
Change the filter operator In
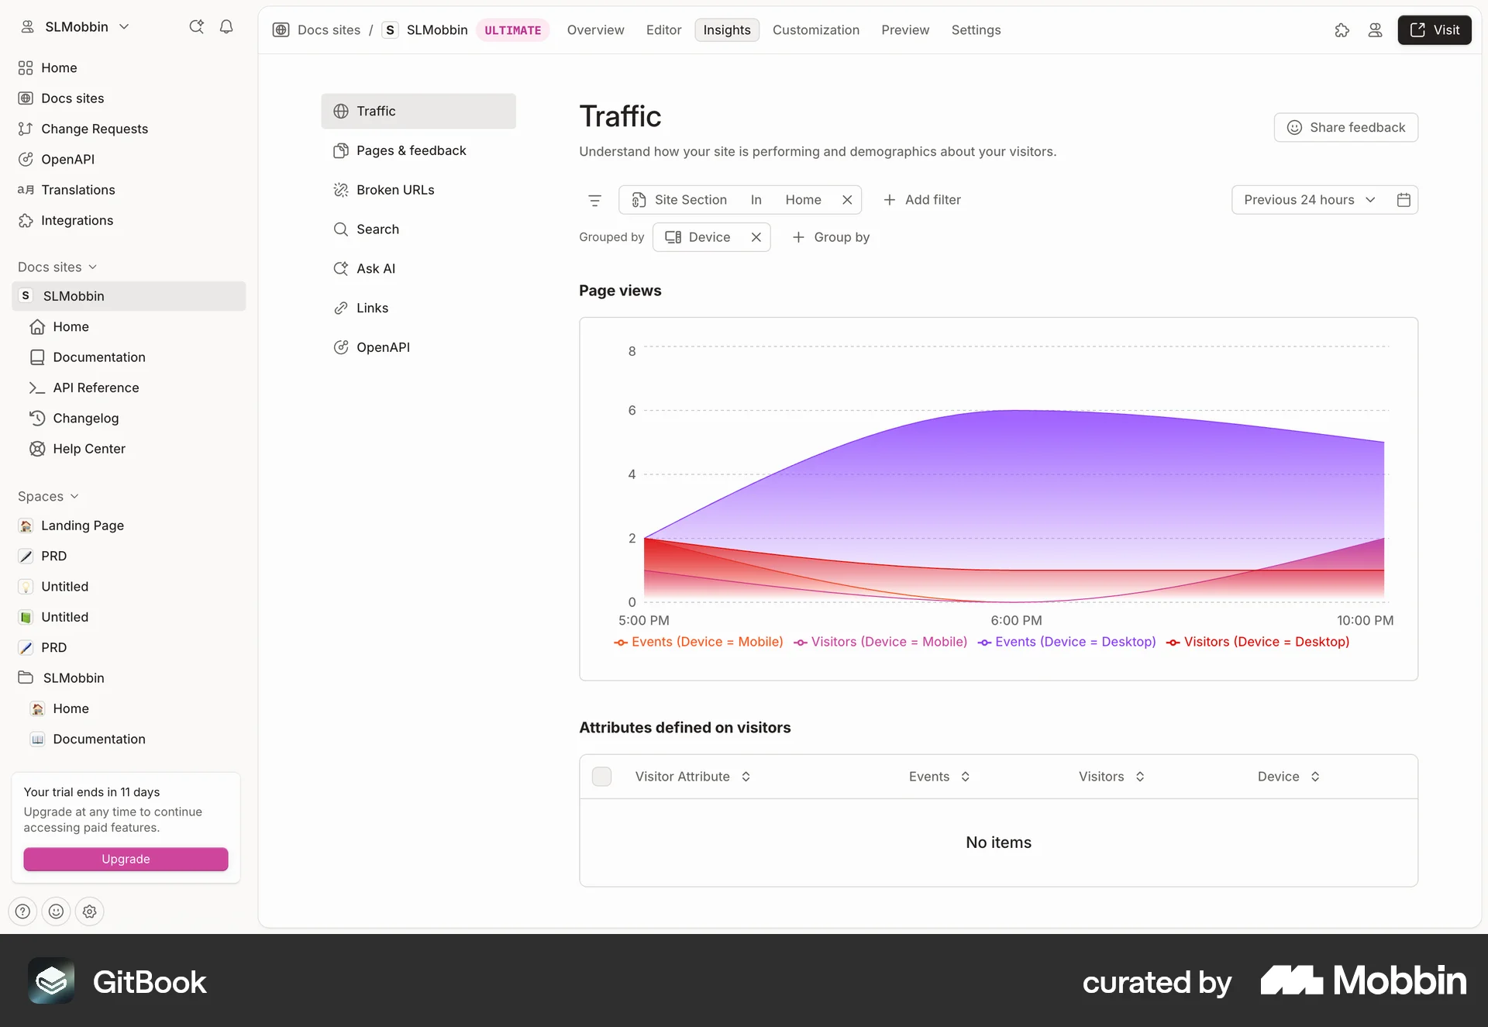point(756,200)
